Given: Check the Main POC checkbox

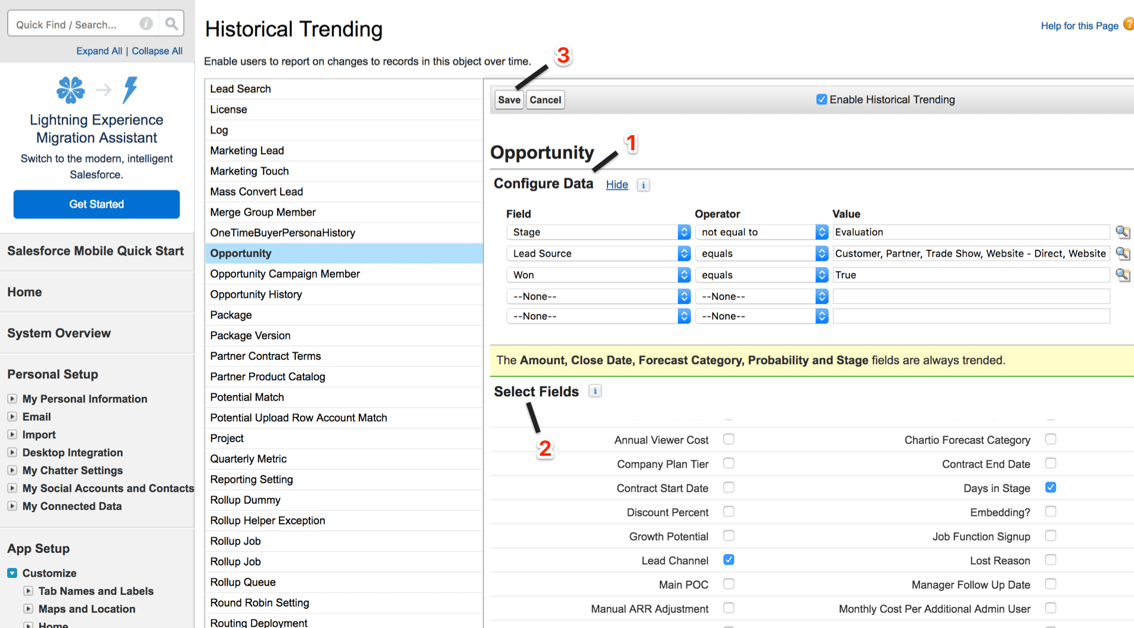Looking at the screenshot, I should [x=729, y=584].
